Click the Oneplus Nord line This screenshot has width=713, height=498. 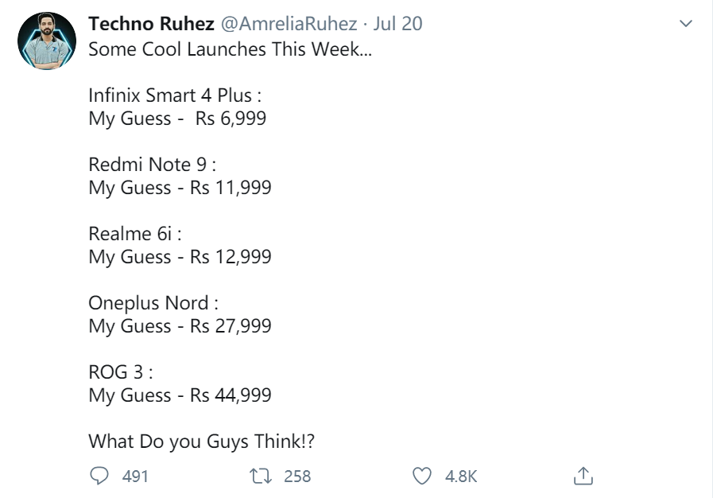tap(153, 303)
